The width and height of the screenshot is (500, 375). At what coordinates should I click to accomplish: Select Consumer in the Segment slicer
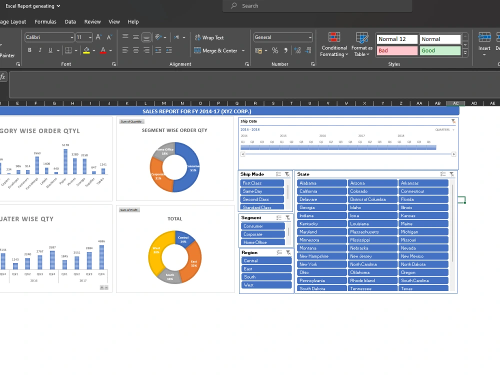pos(262,226)
